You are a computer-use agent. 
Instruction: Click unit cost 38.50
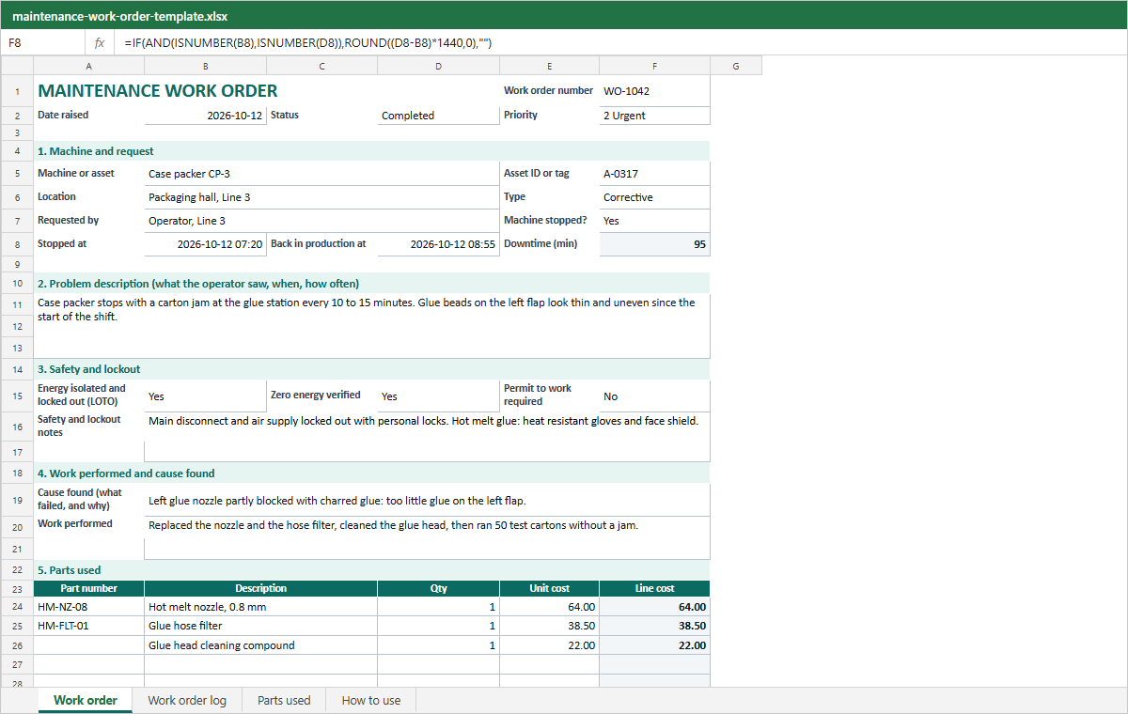pyautogui.click(x=550, y=626)
